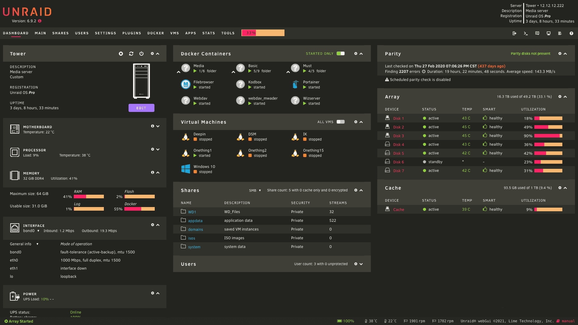
Task: Open the WD1 share link
Action: pyautogui.click(x=192, y=212)
